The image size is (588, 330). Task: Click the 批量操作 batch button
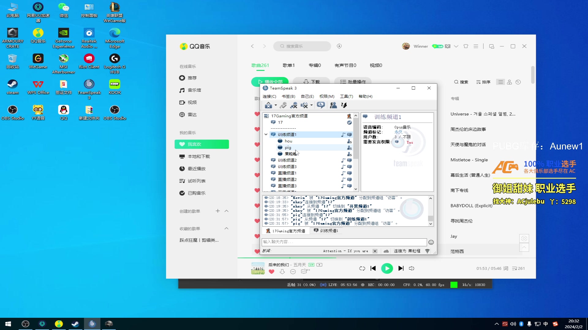coord(353,81)
